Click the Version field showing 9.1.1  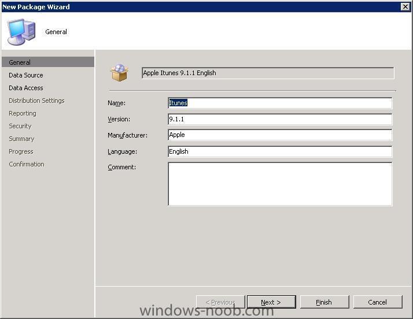point(280,119)
